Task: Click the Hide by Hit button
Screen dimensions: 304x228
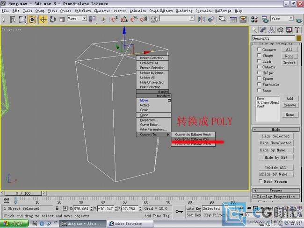Action: coord(276,157)
